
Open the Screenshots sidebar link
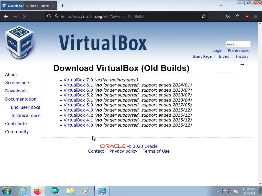(x=18, y=83)
